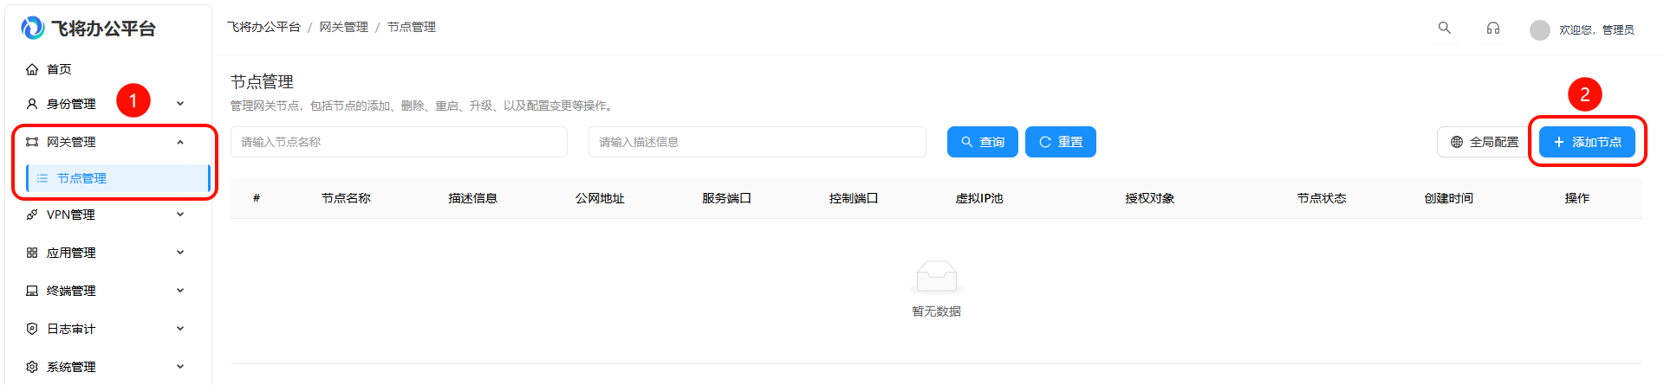Image resolution: width=1664 pixels, height=385 pixels.
Task: Click the headset support icon
Action: pos(1492,28)
